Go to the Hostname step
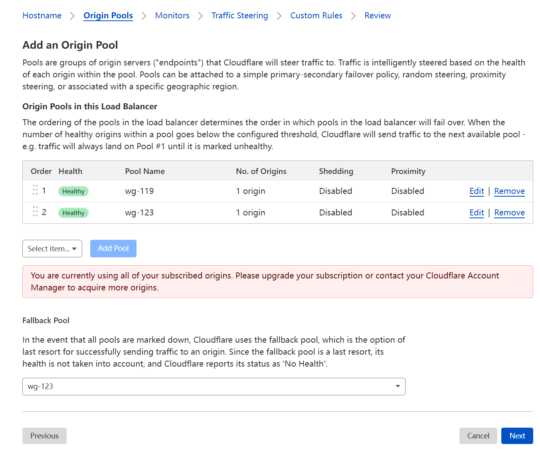Viewport: 540px width, 452px height. (42, 16)
